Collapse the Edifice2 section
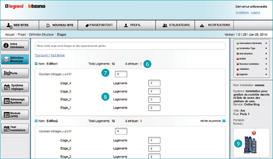 click(x=36, y=121)
